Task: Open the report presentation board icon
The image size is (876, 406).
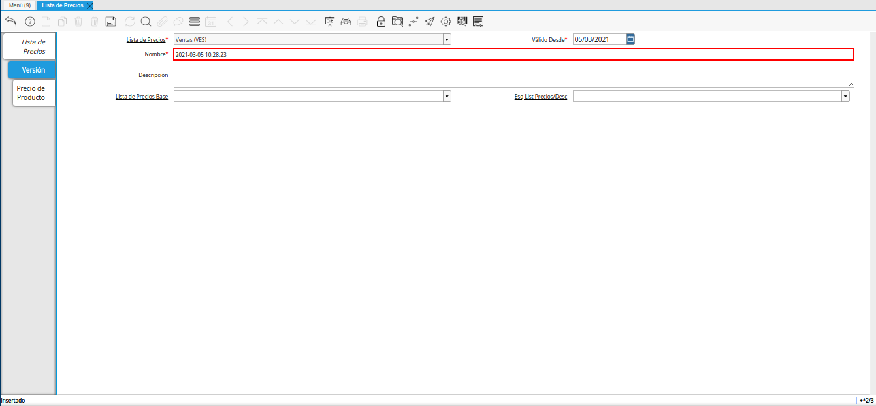Action: [330, 22]
